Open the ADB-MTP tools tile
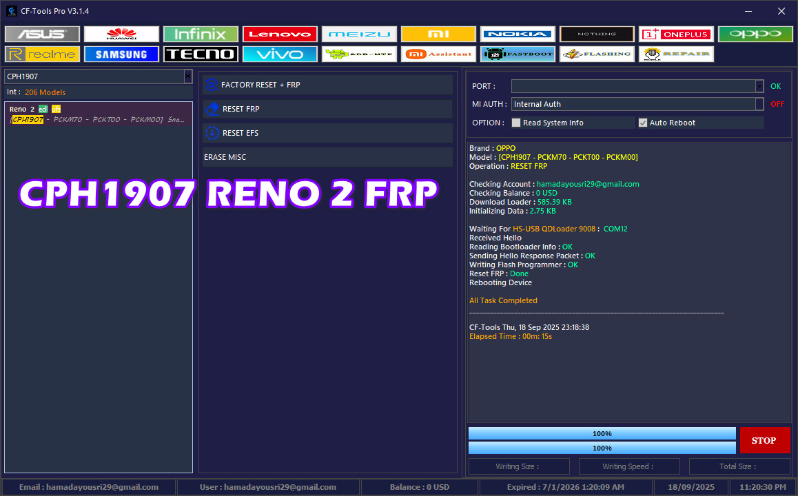 359,54
